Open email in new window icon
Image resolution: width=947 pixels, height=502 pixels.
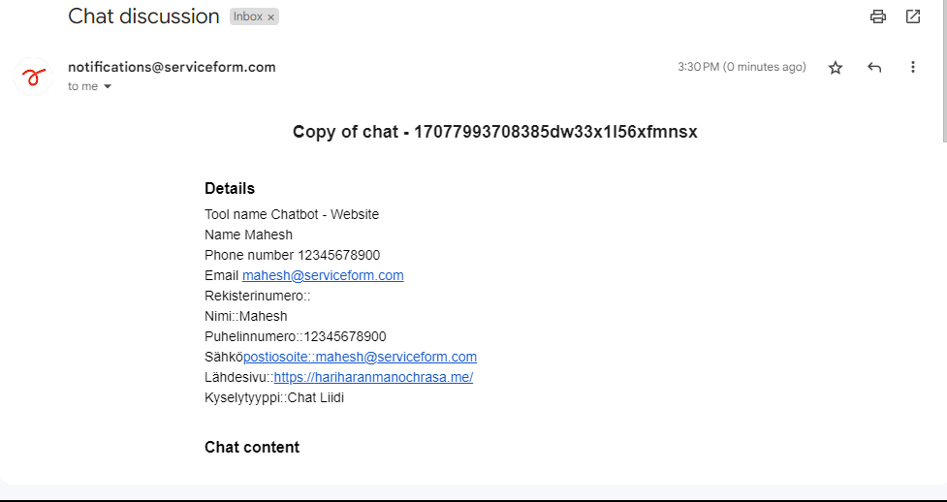[x=912, y=16]
